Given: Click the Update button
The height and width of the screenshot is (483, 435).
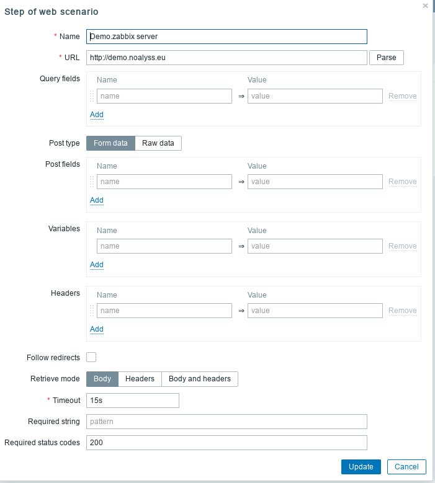Looking at the screenshot, I should pyautogui.click(x=361, y=467).
